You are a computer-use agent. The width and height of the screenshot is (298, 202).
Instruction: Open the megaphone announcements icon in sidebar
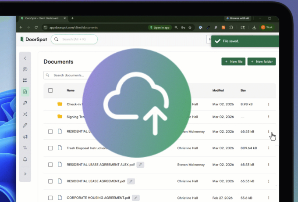(x=25, y=137)
